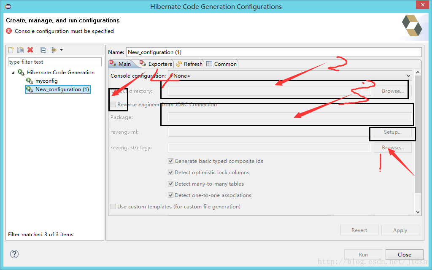Click Browse next to reveng. strategy
This screenshot has height=270, width=432.
coord(393,147)
